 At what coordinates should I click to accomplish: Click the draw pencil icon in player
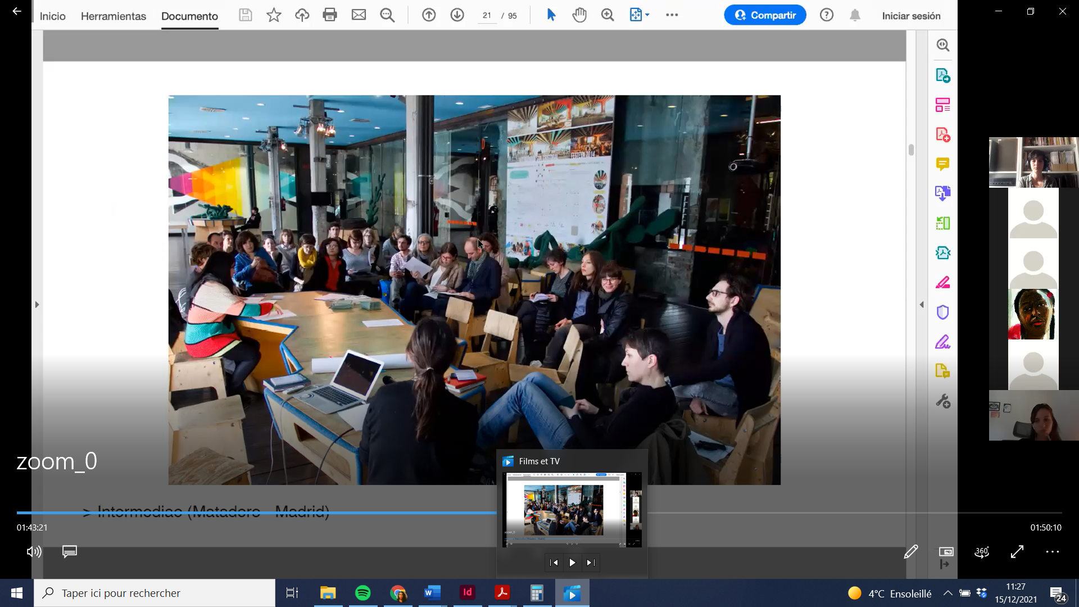pos(910,552)
